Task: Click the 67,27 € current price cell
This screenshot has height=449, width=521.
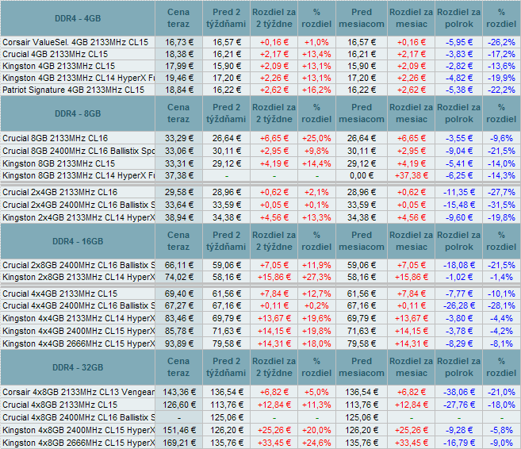Action: (178, 305)
